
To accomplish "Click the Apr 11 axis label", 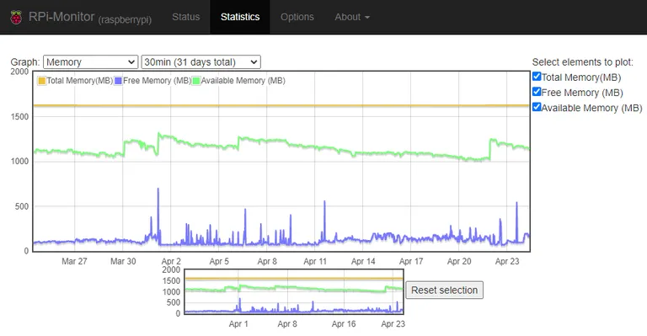I will click(315, 261).
